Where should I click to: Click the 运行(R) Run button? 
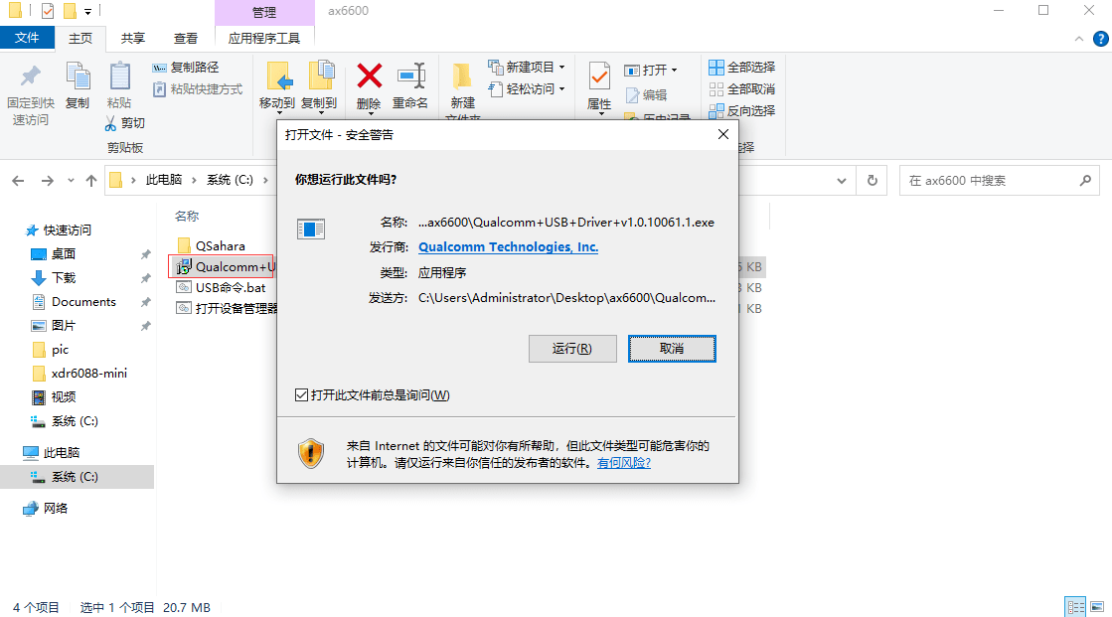pos(572,348)
